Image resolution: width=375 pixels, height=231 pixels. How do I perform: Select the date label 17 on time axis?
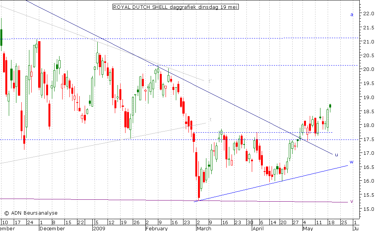[x=18, y=222]
